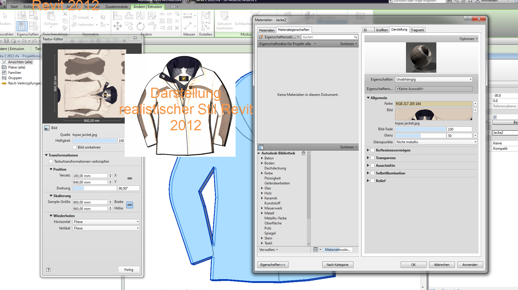This screenshot has height=290, width=518.
Task: Click the Bild texture thumbnail topaz jacket
Action: click(433, 114)
